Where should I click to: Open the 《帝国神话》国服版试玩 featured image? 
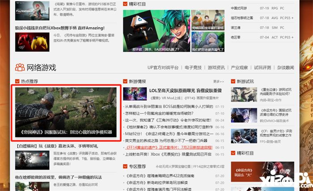[66, 112]
